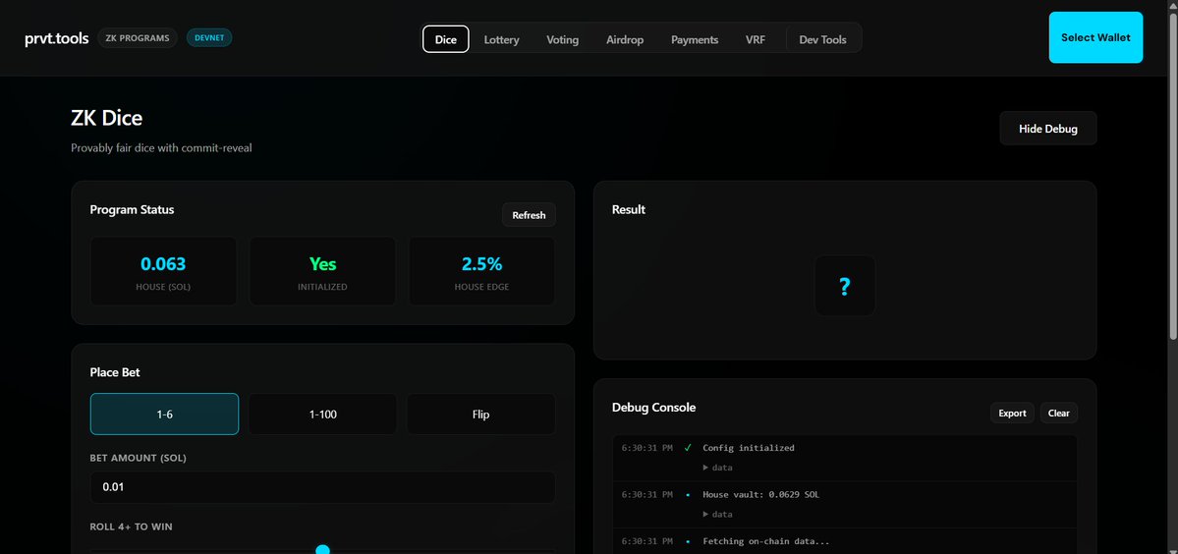Image resolution: width=1178 pixels, height=554 pixels.
Task: Refresh the Program Status
Action: [x=529, y=215]
